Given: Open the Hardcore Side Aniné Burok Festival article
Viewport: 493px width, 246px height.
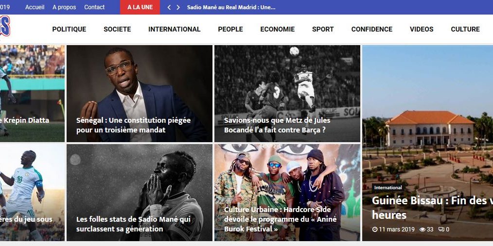Looking at the screenshot, I should point(287,192).
